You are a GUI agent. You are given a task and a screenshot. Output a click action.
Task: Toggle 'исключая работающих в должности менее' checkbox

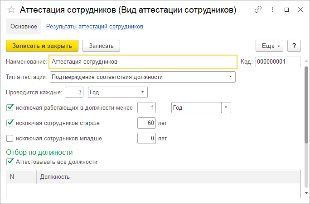pos(10,108)
